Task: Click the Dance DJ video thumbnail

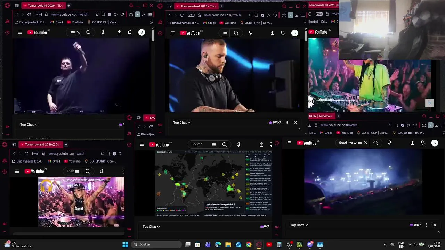Action: coord(81,202)
